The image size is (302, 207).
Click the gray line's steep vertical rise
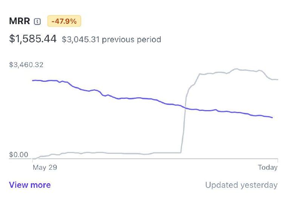(184, 124)
